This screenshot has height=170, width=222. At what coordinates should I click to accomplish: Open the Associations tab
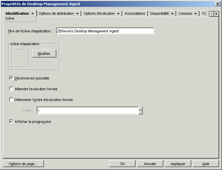click(x=135, y=13)
